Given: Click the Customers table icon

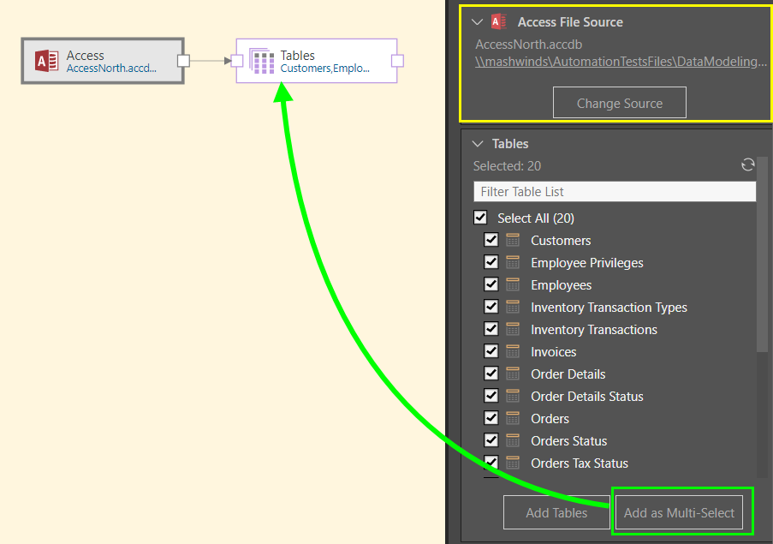Looking at the screenshot, I should [513, 241].
